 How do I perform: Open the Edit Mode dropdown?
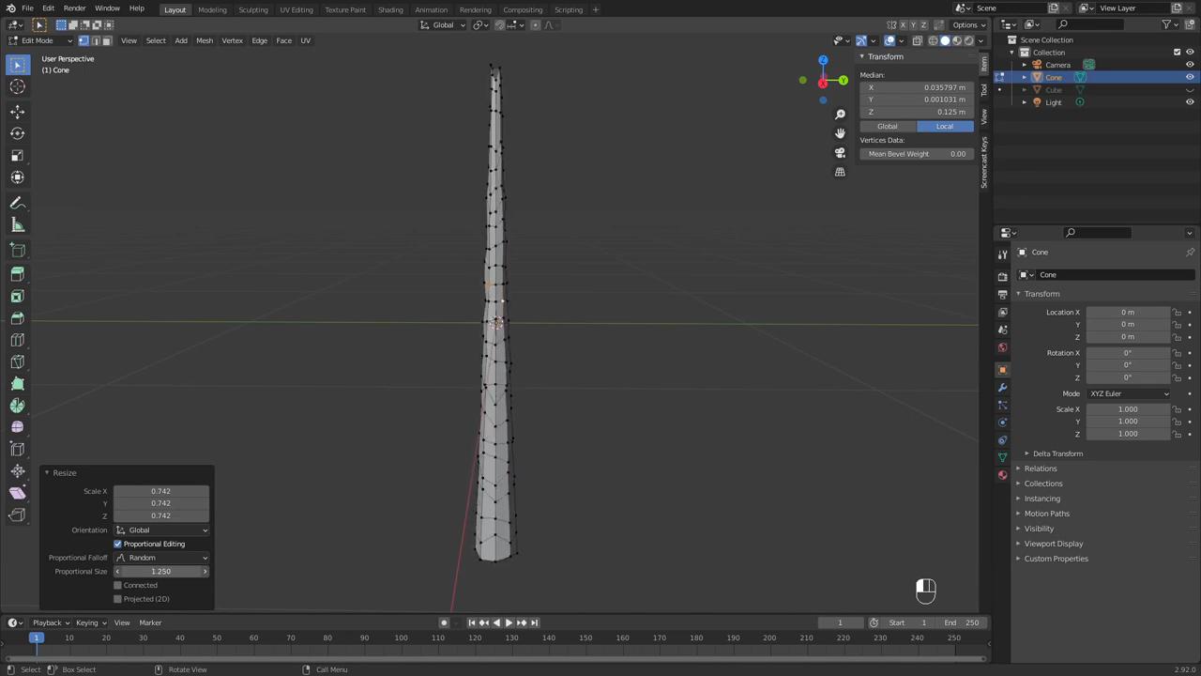coord(39,40)
